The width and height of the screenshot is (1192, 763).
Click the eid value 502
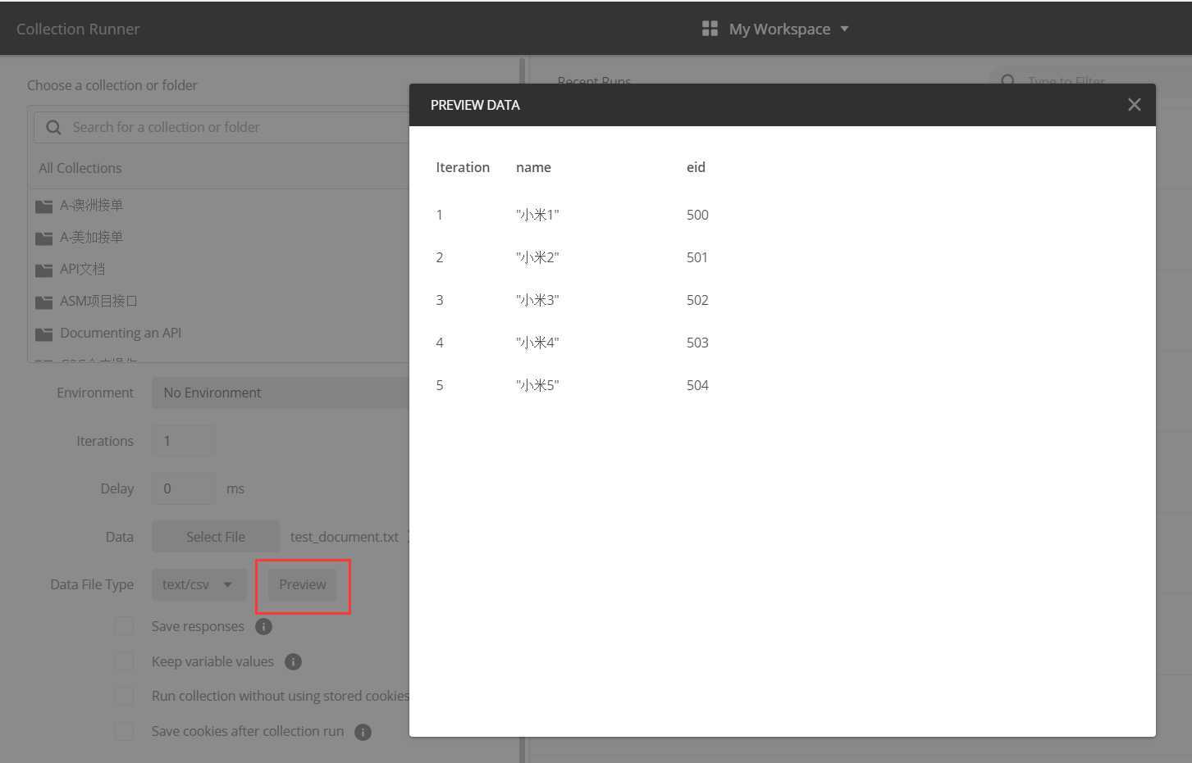click(x=697, y=300)
